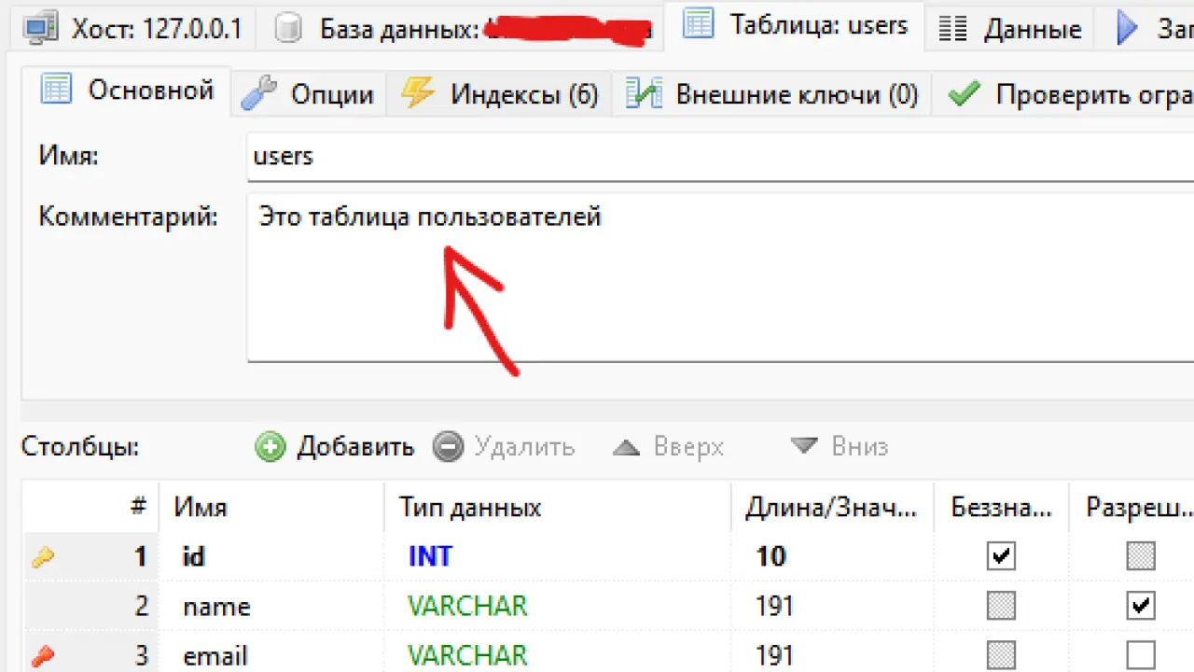Click the red key icon beside column email

(41, 655)
